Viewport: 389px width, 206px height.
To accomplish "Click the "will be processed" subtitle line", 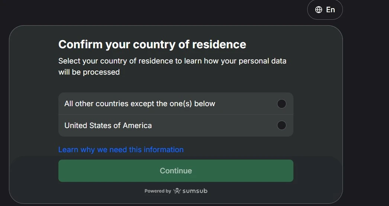I will [89, 72].
